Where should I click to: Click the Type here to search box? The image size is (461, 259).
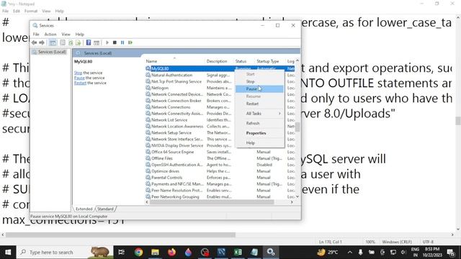pyautogui.click(x=65, y=252)
